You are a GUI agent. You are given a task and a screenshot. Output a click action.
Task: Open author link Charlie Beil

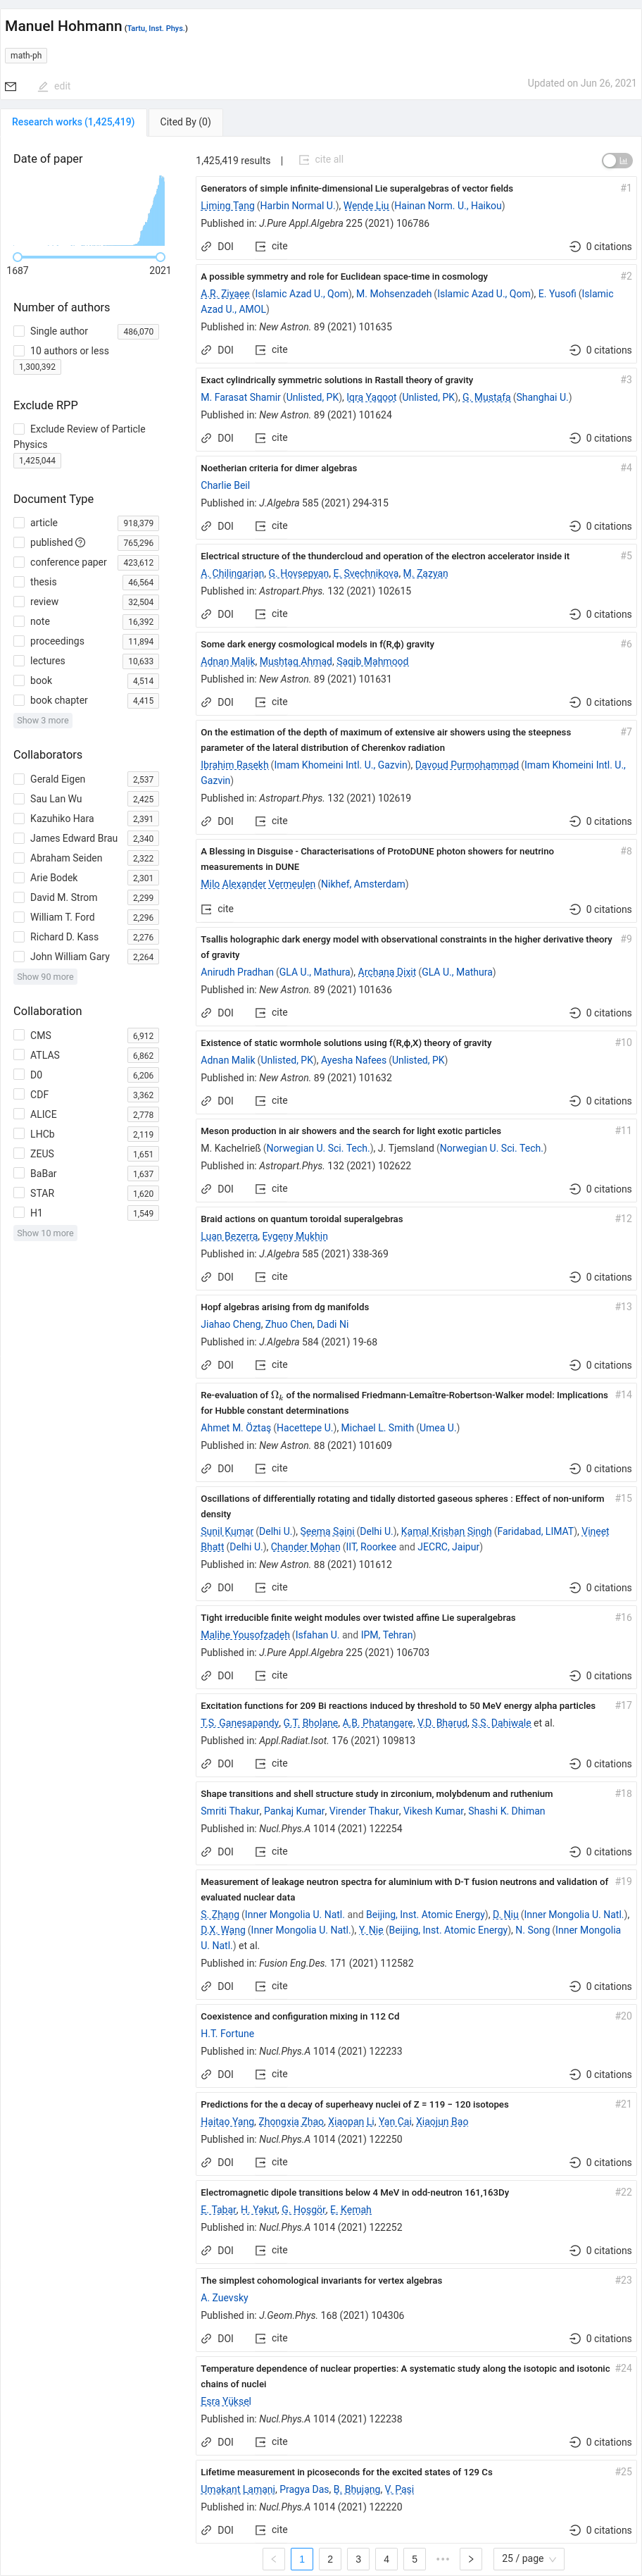[225, 486]
